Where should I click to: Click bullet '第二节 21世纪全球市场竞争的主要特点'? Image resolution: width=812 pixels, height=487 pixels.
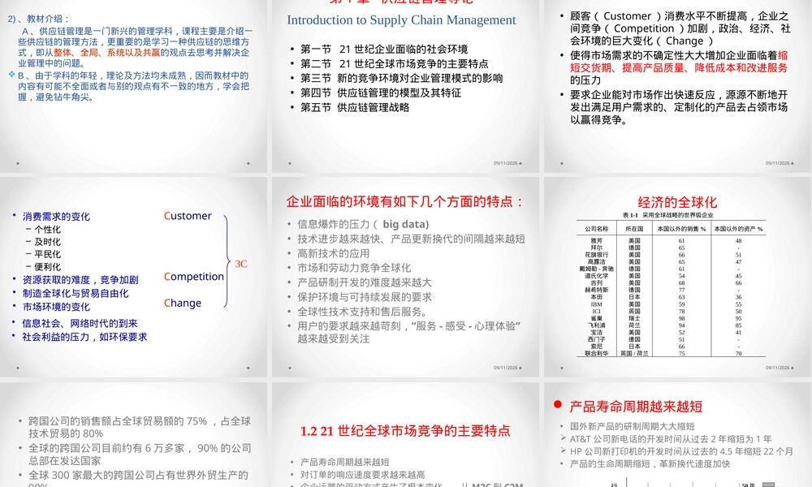[394, 63]
